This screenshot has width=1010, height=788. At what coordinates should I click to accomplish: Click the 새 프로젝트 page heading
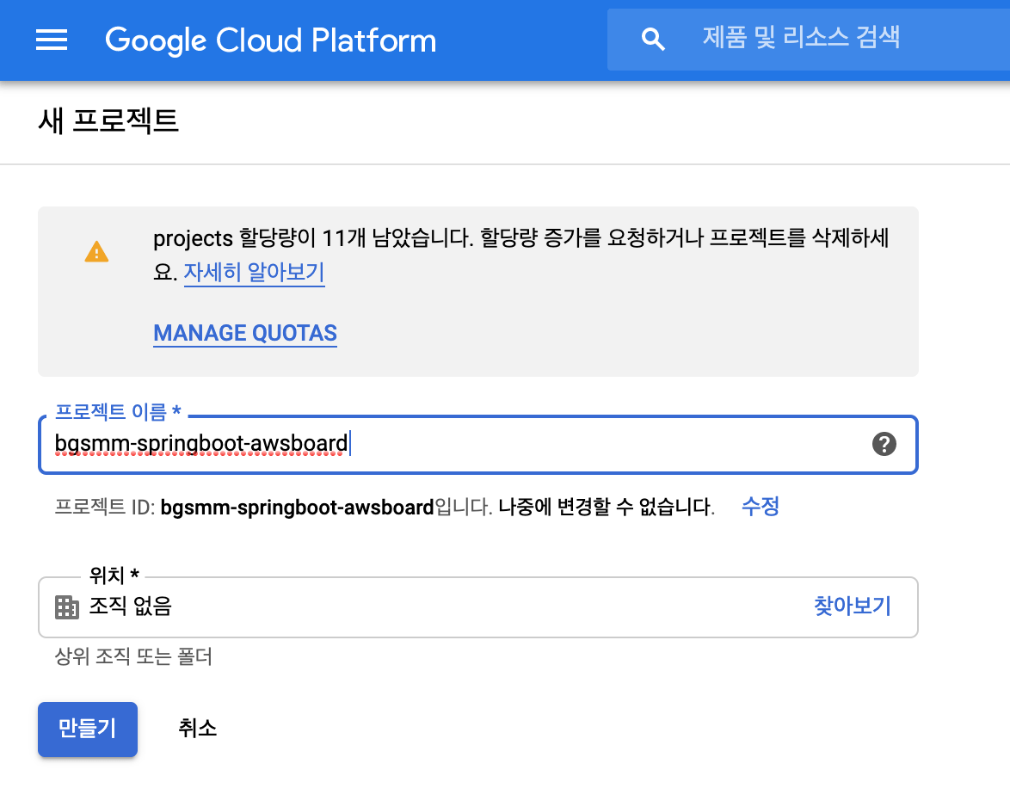[108, 120]
